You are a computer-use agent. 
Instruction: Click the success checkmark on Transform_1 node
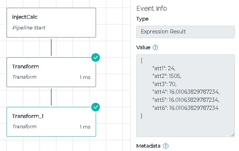[96, 107]
